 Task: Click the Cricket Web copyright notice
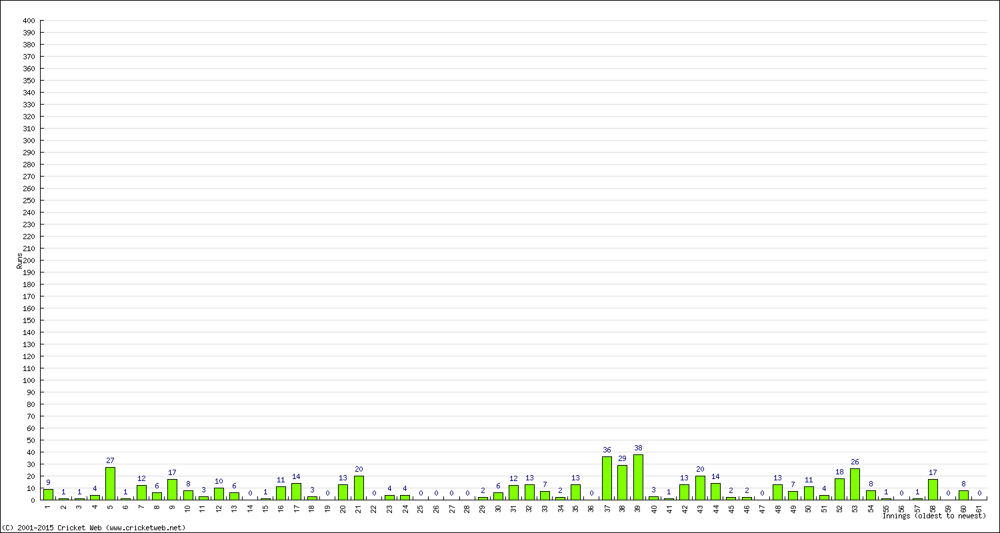pos(93,528)
